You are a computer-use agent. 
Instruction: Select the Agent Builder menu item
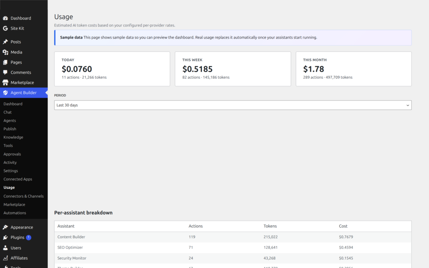(24, 93)
